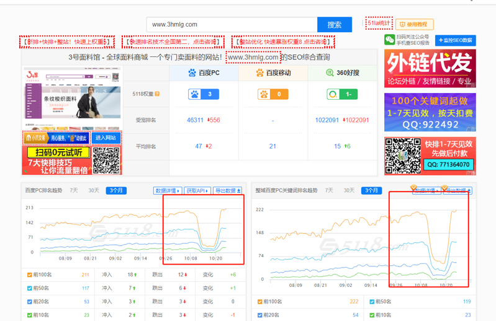
Task: Click the 百度PC 受宠排名 value 46311
Action: (195, 120)
